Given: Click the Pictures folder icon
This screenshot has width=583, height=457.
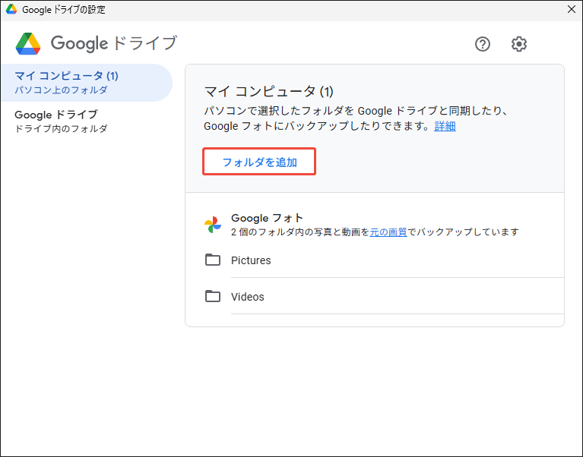Looking at the screenshot, I should (213, 260).
